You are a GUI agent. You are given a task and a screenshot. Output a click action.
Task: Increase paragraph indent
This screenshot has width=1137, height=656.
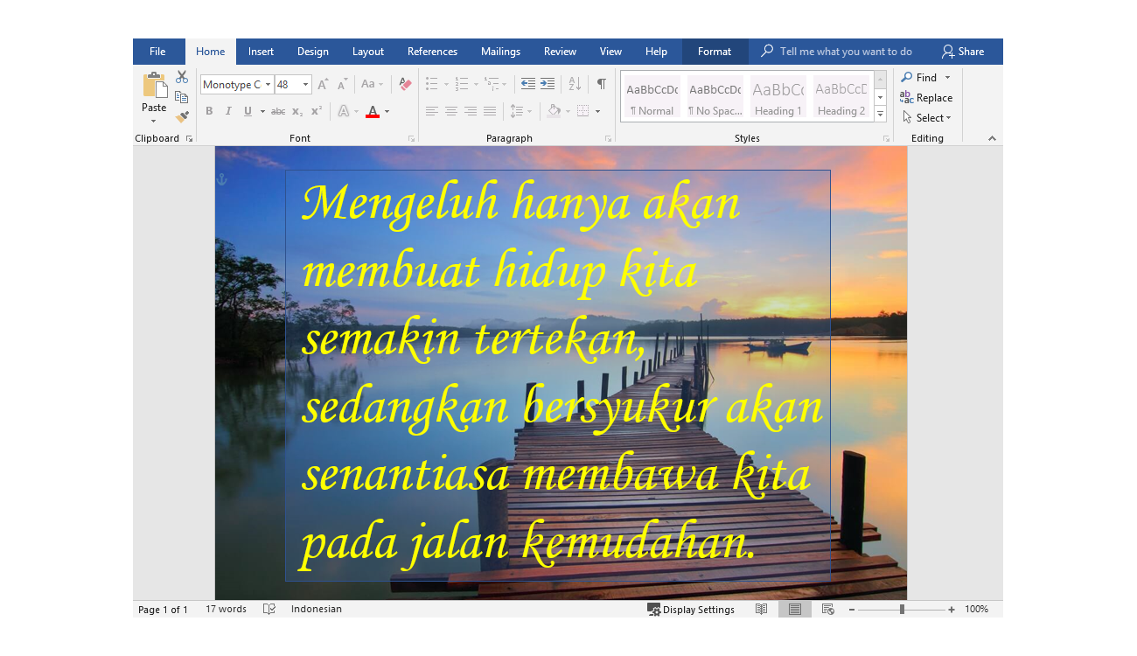(547, 85)
